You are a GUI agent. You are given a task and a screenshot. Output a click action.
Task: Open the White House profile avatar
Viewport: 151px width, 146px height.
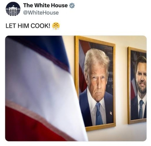click(13, 9)
